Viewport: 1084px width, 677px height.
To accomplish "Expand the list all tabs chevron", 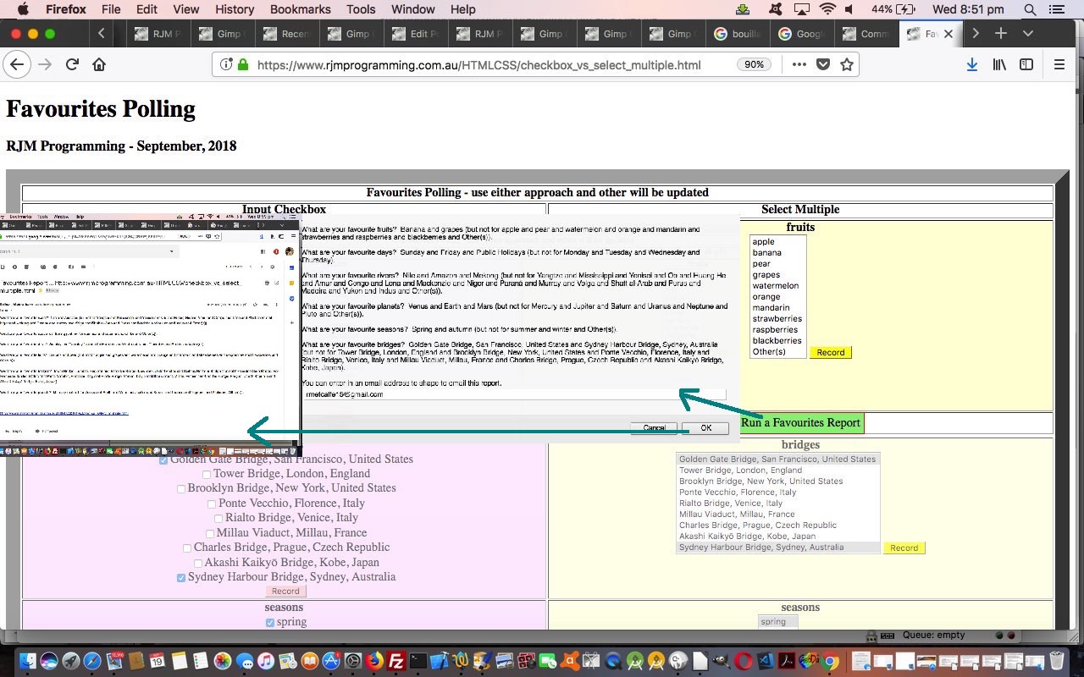I will (1028, 34).
